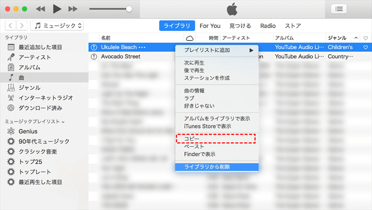
Task: Click the Play button
Action: [57, 9]
